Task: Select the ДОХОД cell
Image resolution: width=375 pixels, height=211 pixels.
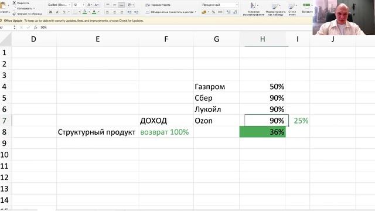Action: click(166, 121)
